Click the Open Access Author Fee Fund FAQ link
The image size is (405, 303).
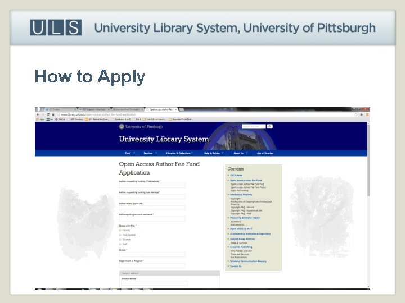247,184
